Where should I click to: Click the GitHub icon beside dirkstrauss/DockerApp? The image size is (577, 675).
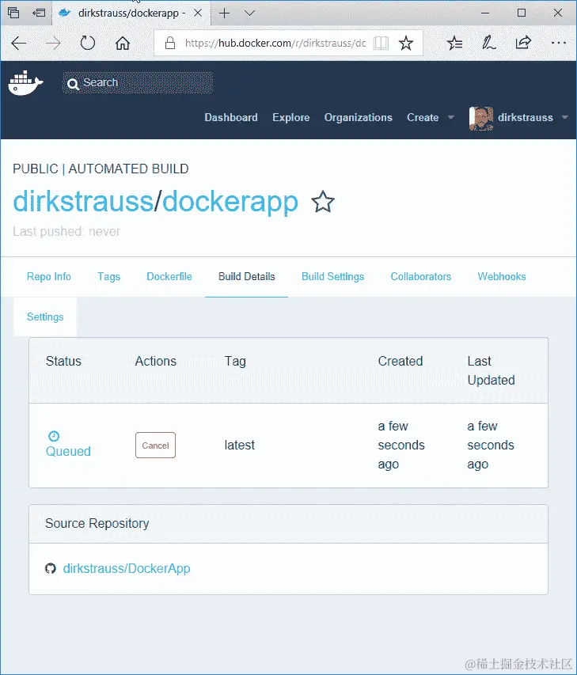pos(51,568)
